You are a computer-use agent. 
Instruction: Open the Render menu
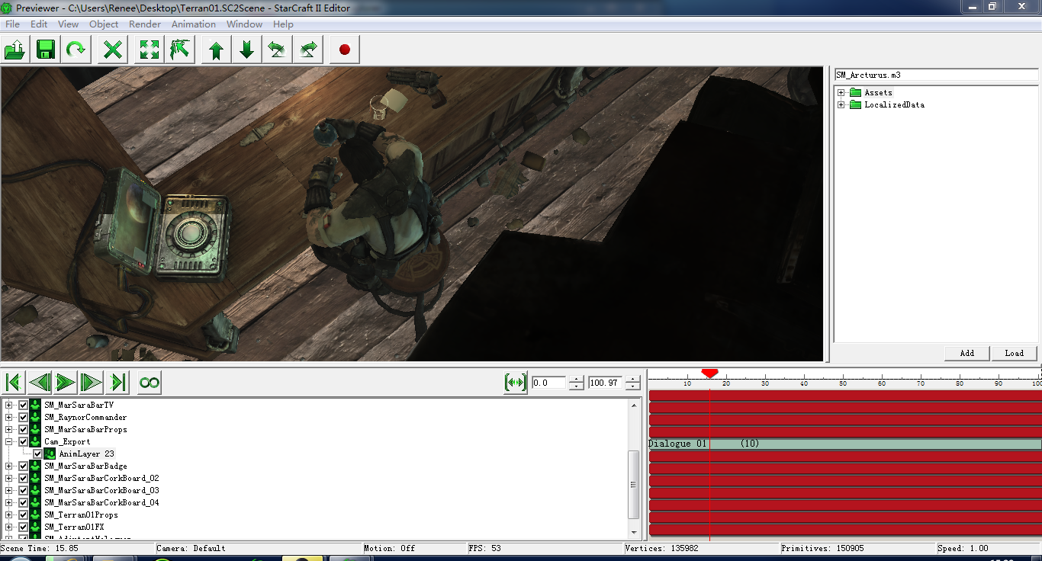coord(145,24)
